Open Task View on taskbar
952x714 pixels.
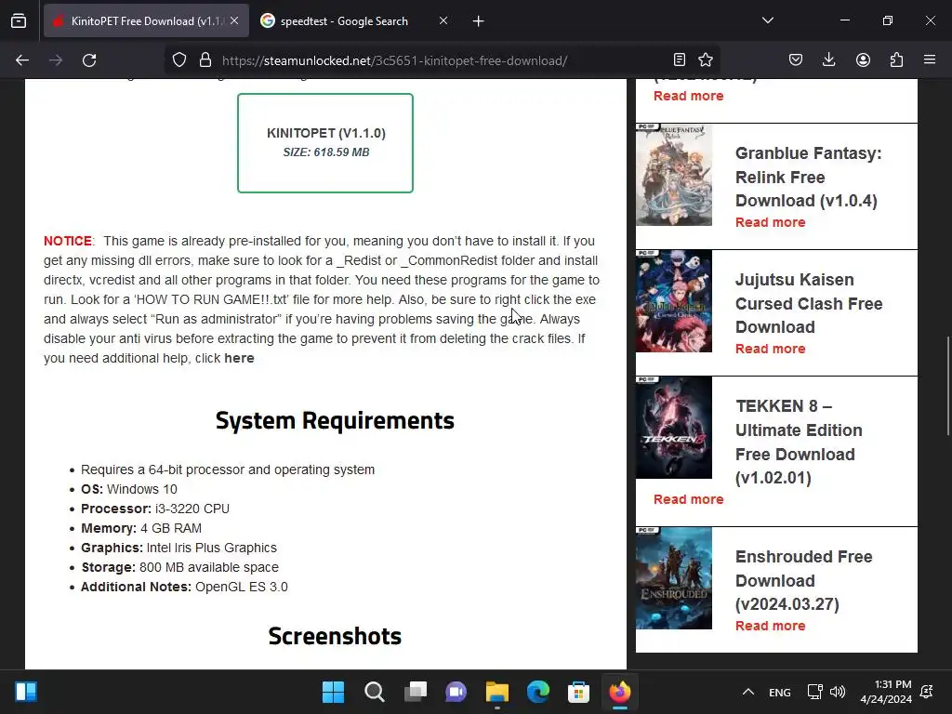click(416, 692)
